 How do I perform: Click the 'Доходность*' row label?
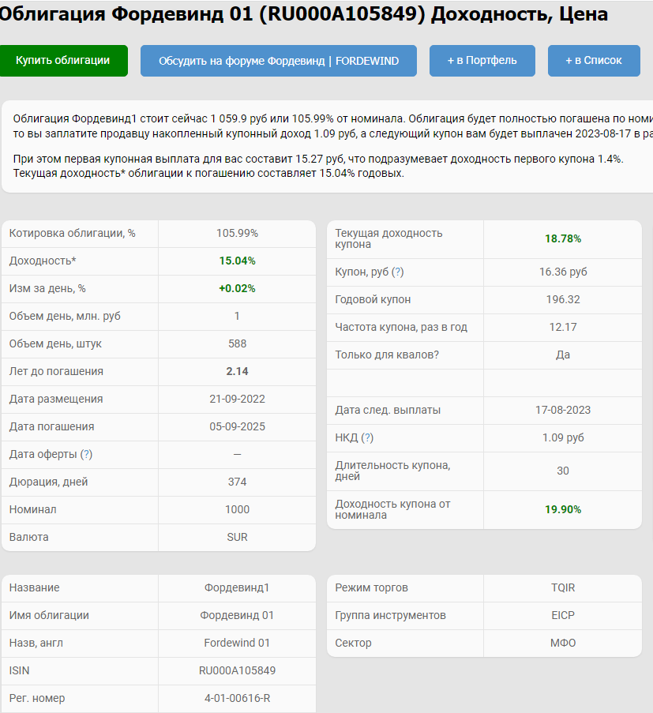click(x=43, y=261)
